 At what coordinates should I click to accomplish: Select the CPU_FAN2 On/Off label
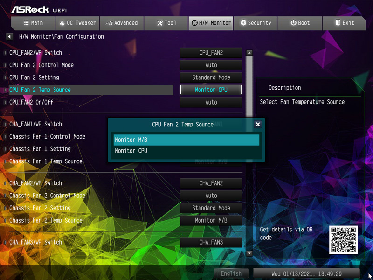pos(31,102)
